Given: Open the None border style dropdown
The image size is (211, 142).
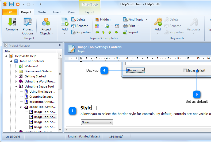Looking at the screenshot, I should [x=97, y=122].
